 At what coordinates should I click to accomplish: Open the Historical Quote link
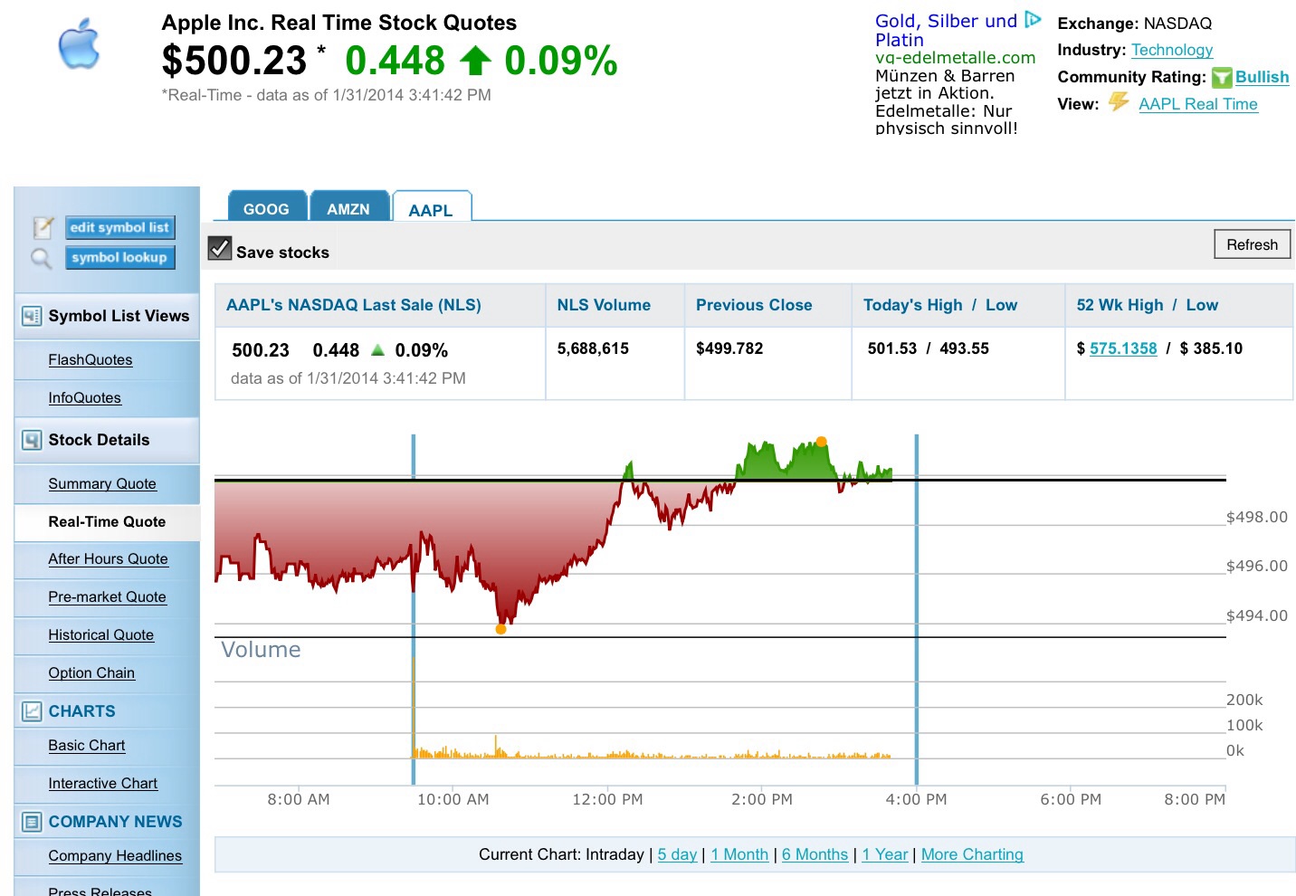(x=100, y=635)
